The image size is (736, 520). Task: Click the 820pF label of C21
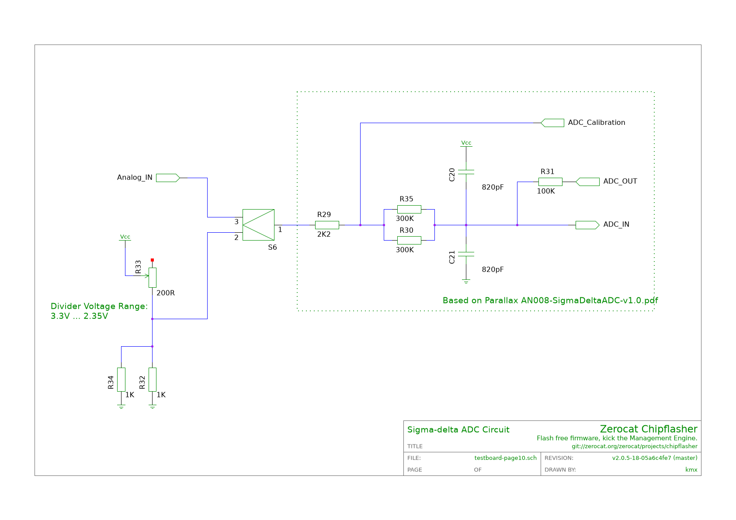coord(493,270)
